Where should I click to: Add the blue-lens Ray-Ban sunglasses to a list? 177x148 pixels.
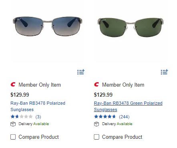(x=81, y=72)
